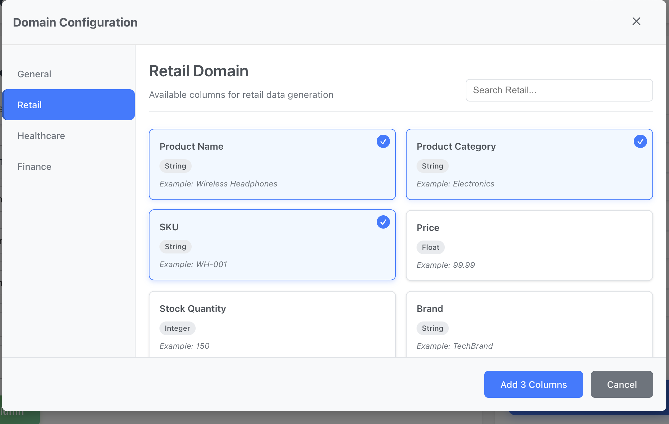
Task: Click the Product Name card title
Action: (x=191, y=146)
